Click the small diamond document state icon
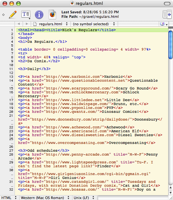 pyautogui.click(x=4, y=15)
